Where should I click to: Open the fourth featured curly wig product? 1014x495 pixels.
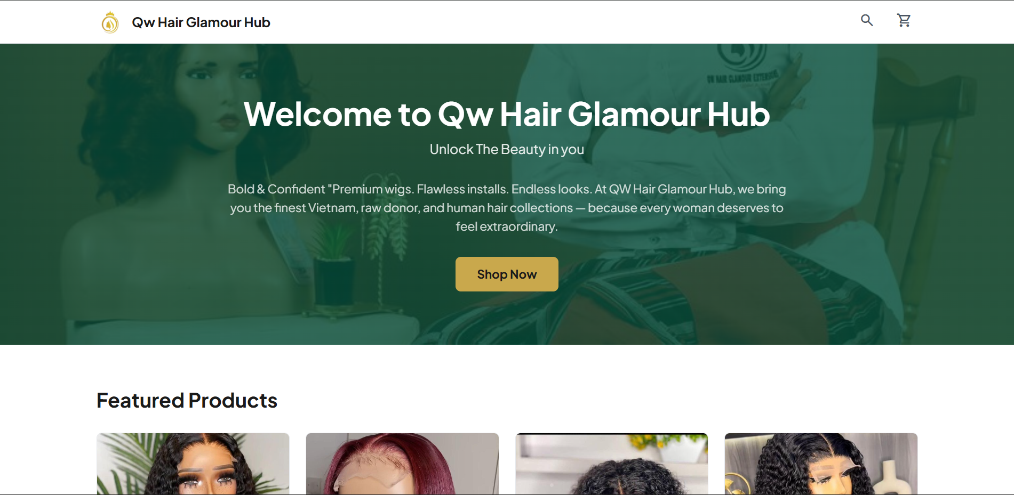[821, 464]
